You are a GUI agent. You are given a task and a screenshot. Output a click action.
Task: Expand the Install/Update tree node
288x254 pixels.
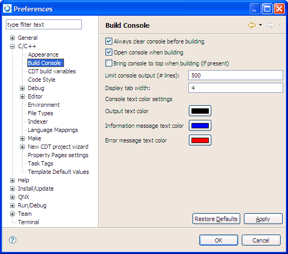pyautogui.click(x=12, y=189)
